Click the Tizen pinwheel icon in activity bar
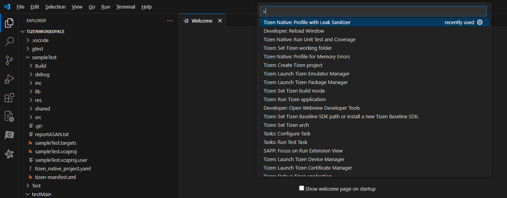Viewport: 507px width, 198px height. [9, 154]
